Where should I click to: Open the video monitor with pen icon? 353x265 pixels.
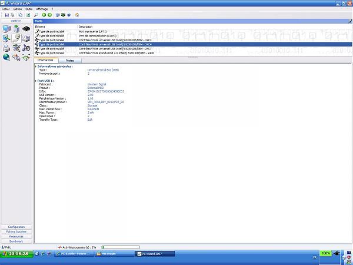tap(6, 38)
